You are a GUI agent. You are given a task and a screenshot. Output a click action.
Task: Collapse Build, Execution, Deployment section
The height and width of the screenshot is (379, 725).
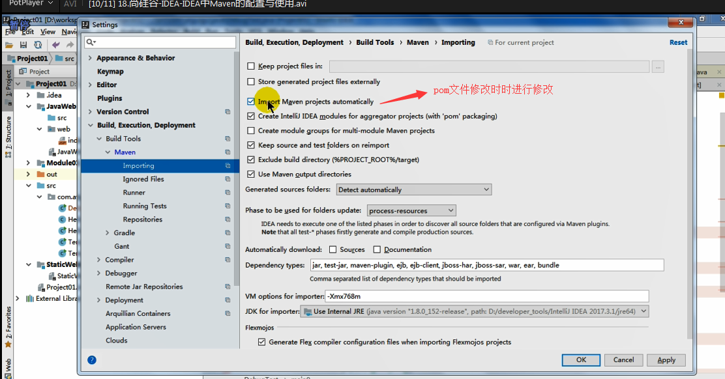coord(90,125)
